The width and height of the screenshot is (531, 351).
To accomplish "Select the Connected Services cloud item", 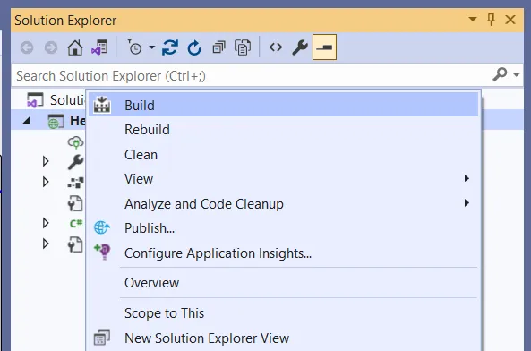I will 75,142.
